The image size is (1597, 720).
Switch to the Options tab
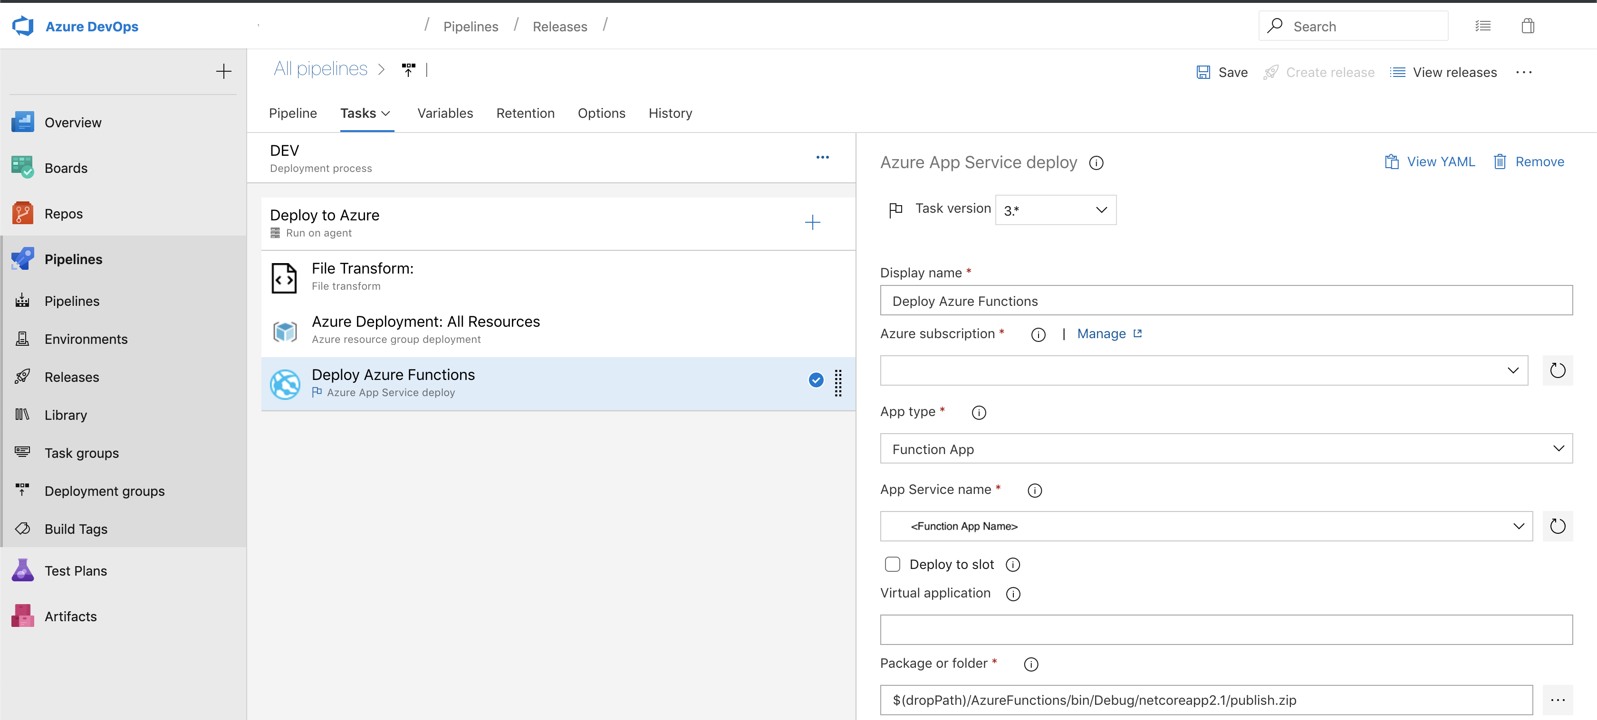pos(601,114)
